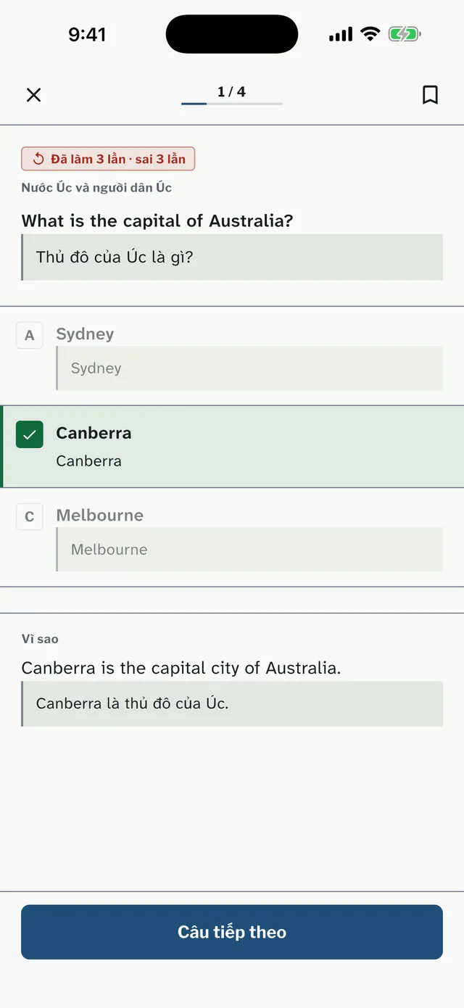Tap the 'Nước Úc và người dân Úc' category label
464x1008 pixels.
point(96,188)
